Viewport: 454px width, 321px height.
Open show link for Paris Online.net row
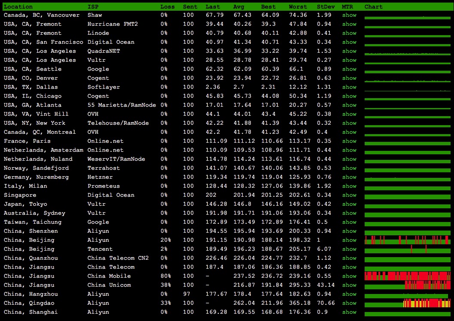click(x=349, y=141)
